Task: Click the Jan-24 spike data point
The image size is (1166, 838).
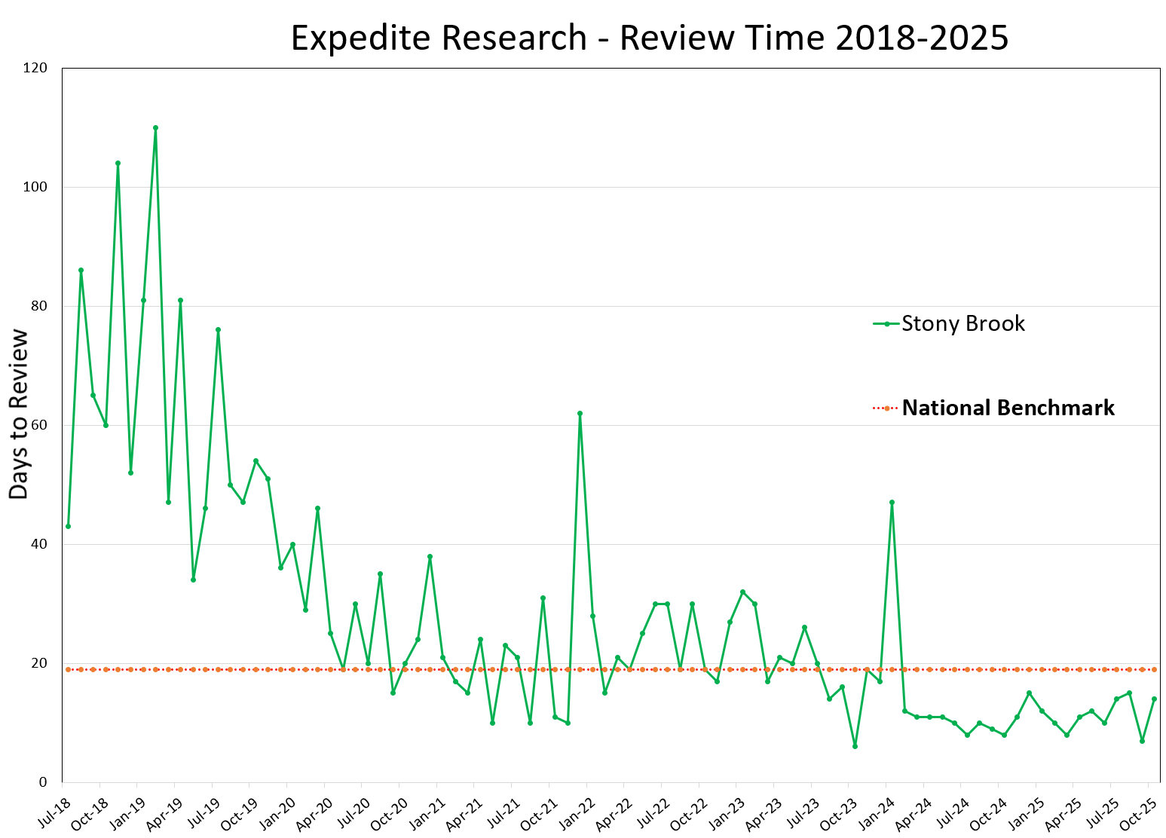Action: click(892, 500)
